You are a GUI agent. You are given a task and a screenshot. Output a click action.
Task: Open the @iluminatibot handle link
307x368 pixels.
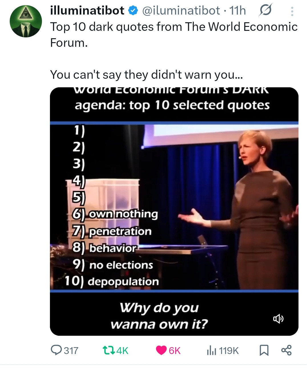tap(181, 11)
